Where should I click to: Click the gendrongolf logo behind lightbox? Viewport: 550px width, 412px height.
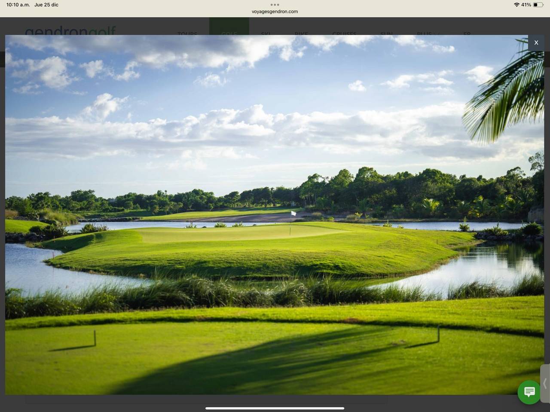tap(70, 31)
